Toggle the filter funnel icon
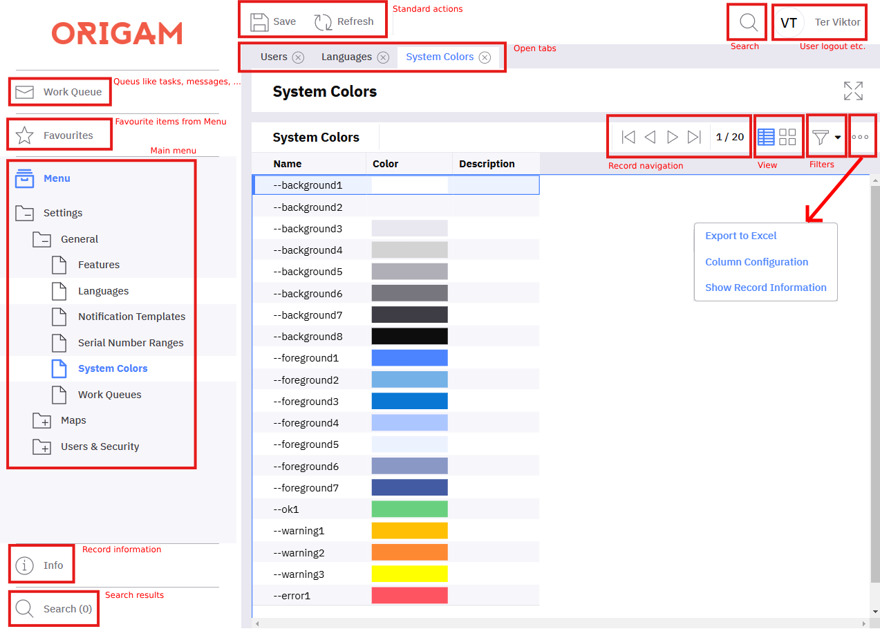880x629 pixels. pyautogui.click(x=820, y=137)
